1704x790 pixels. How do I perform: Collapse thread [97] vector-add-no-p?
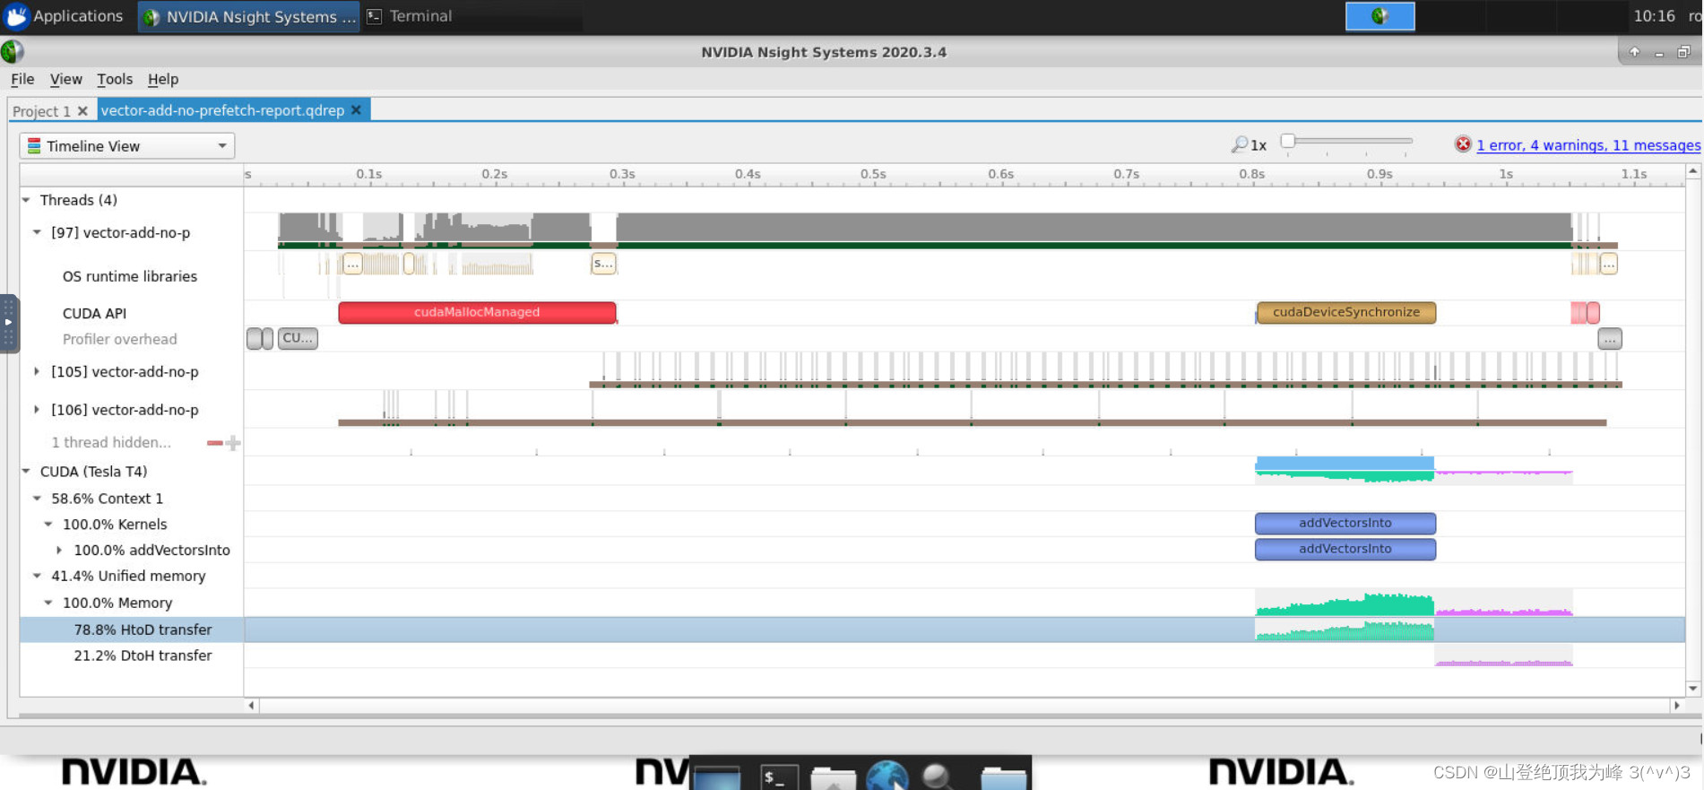37,232
